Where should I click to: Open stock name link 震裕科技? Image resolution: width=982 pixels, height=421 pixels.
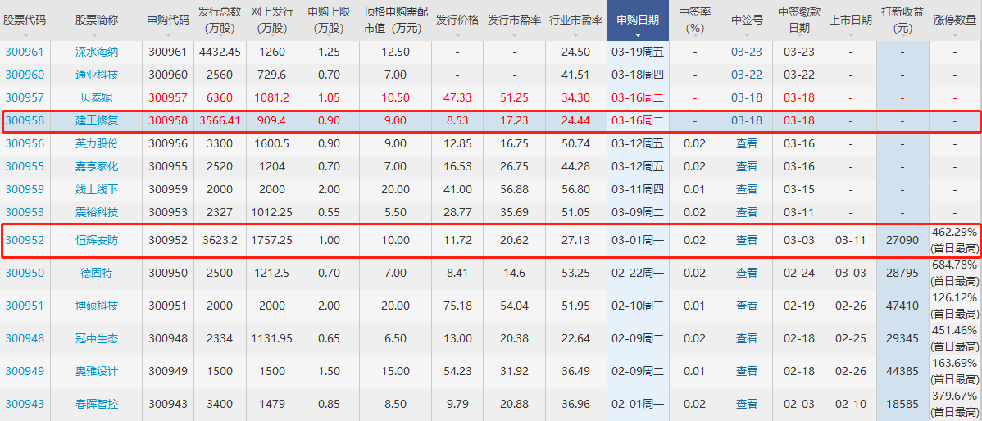tap(96, 212)
